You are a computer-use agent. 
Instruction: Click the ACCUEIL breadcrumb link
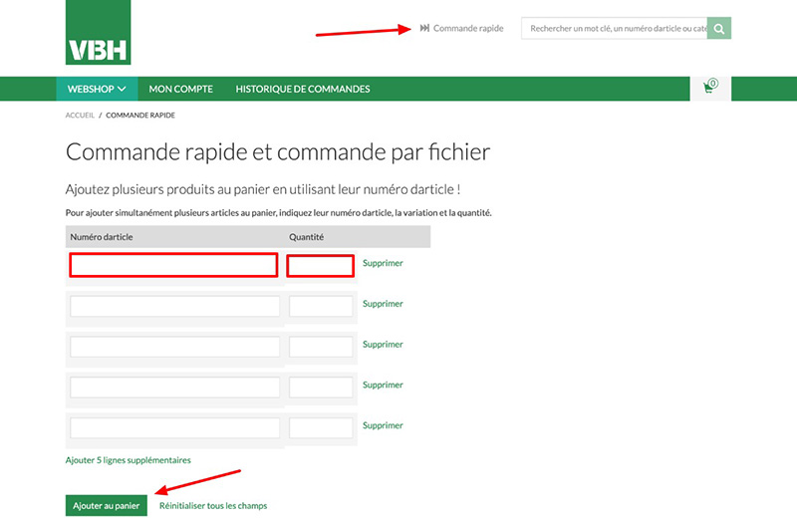point(80,116)
